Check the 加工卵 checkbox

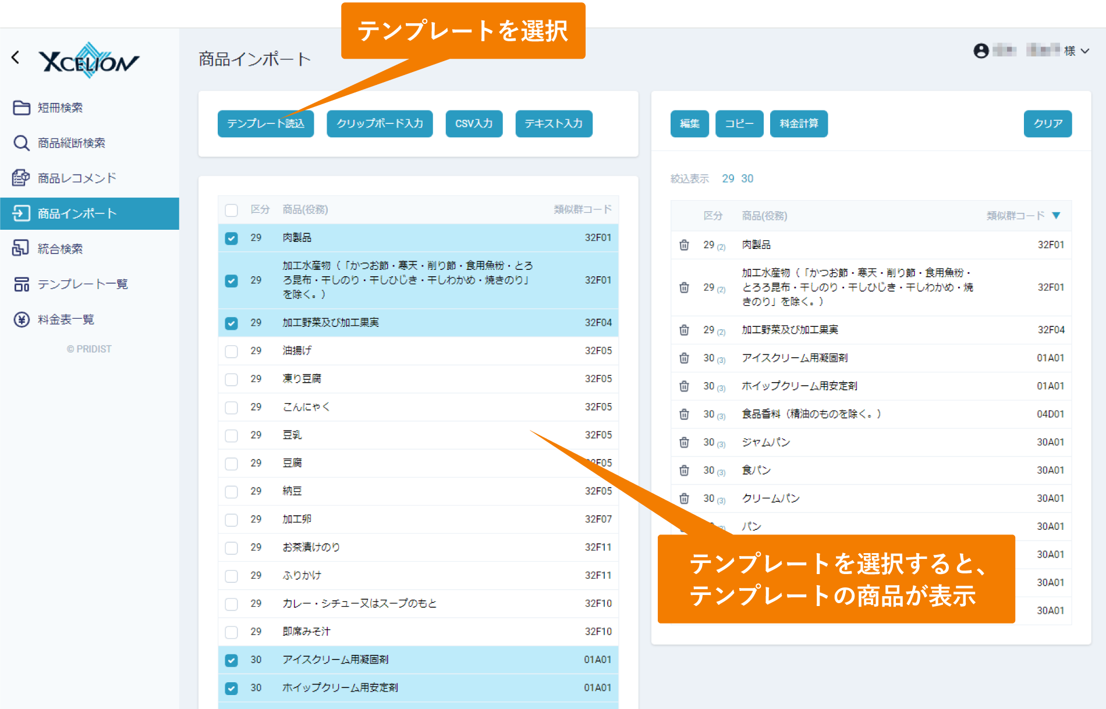[x=232, y=519]
